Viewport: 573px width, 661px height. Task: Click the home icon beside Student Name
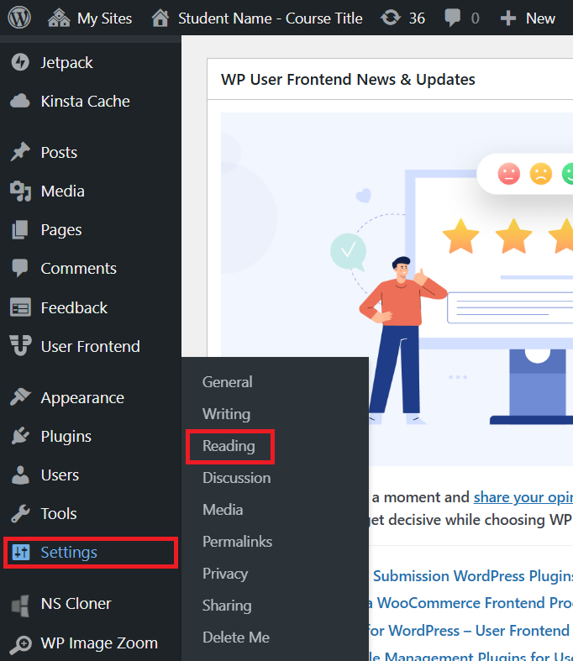click(x=160, y=18)
